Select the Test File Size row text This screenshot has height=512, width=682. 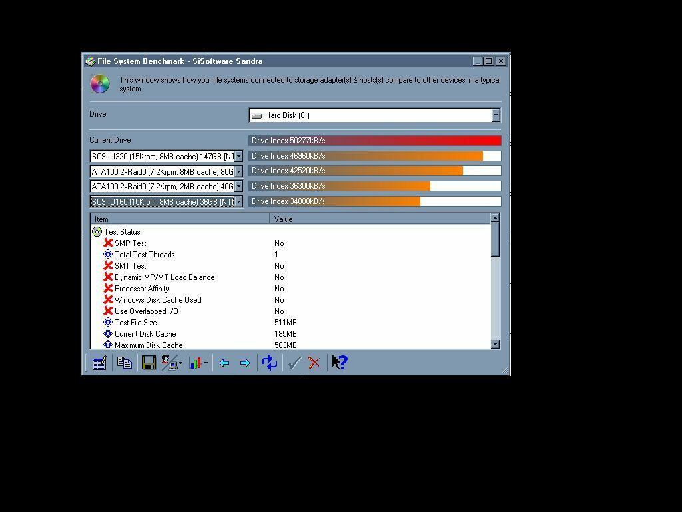coord(135,323)
